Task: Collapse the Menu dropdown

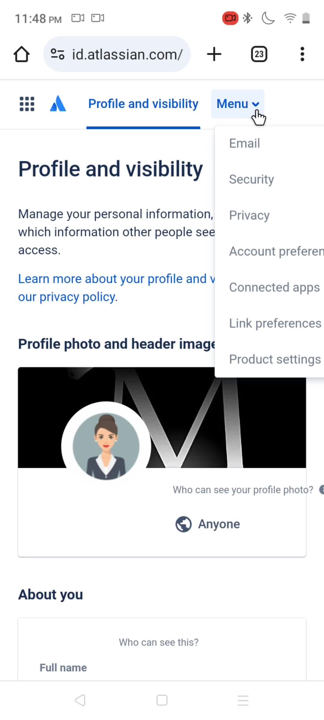Action: point(238,103)
